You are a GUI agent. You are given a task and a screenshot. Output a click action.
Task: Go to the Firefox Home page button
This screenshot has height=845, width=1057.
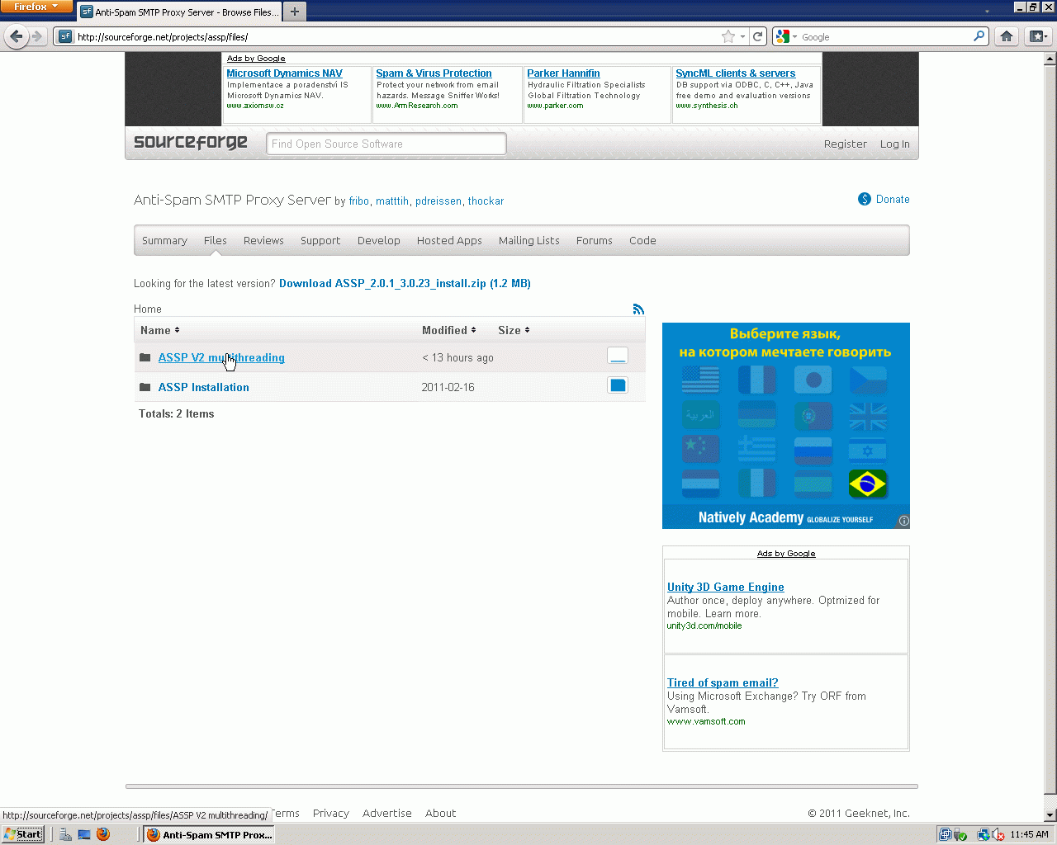[1006, 36]
